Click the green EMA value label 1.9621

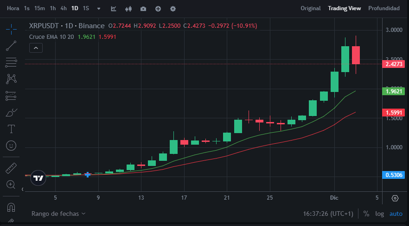[x=393, y=92]
